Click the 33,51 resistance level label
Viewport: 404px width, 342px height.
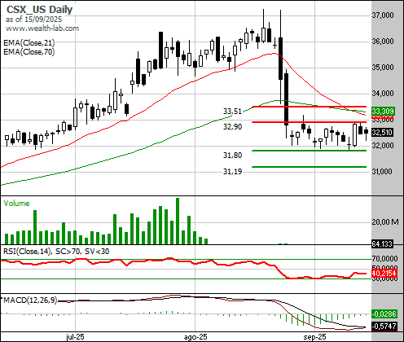(232, 112)
